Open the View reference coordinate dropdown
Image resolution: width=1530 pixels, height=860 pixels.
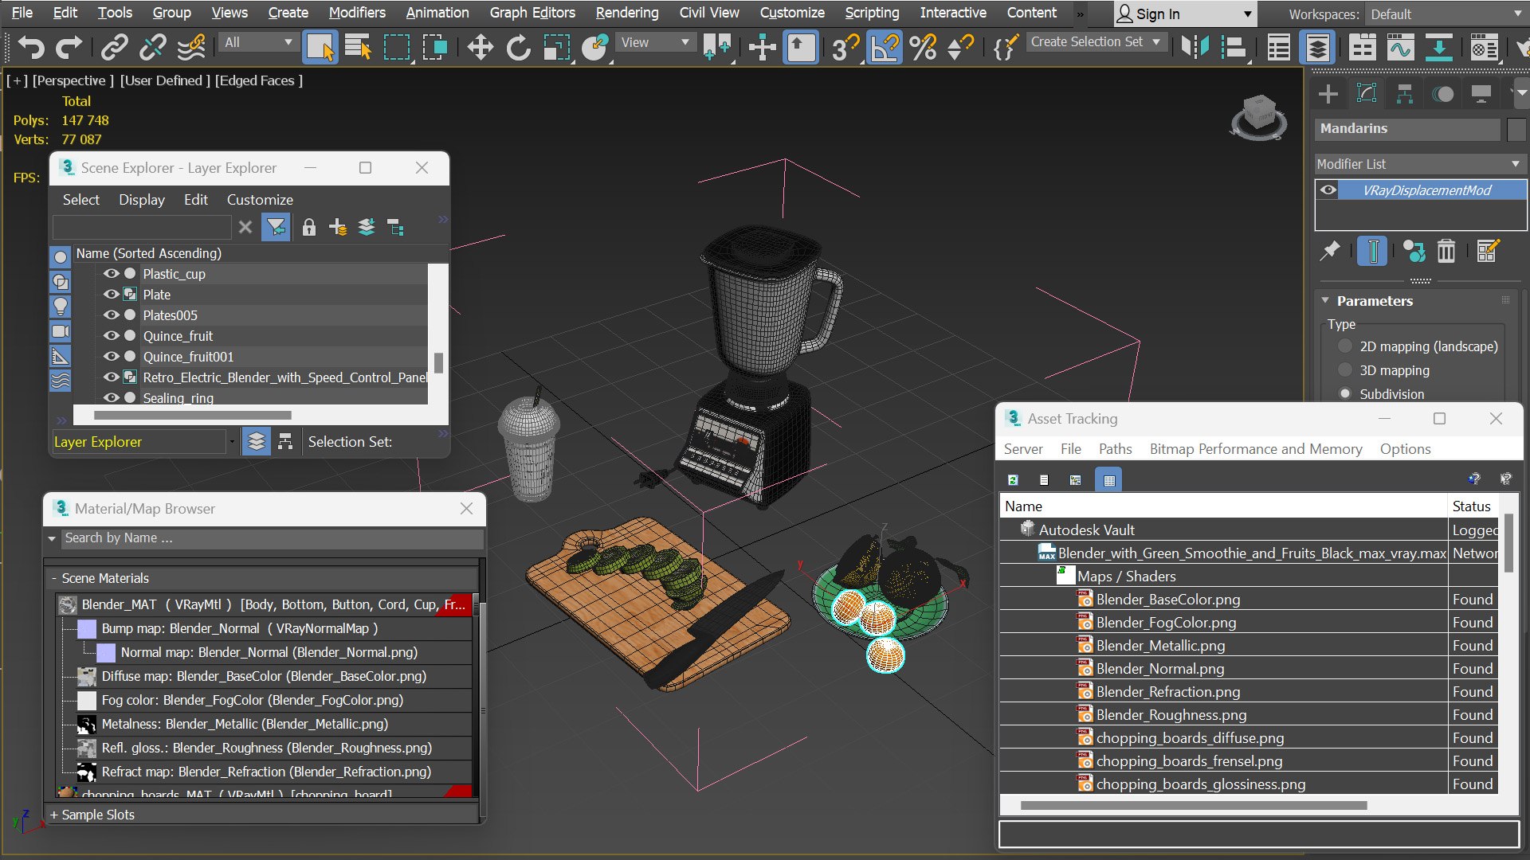click(x=655, y=42)
